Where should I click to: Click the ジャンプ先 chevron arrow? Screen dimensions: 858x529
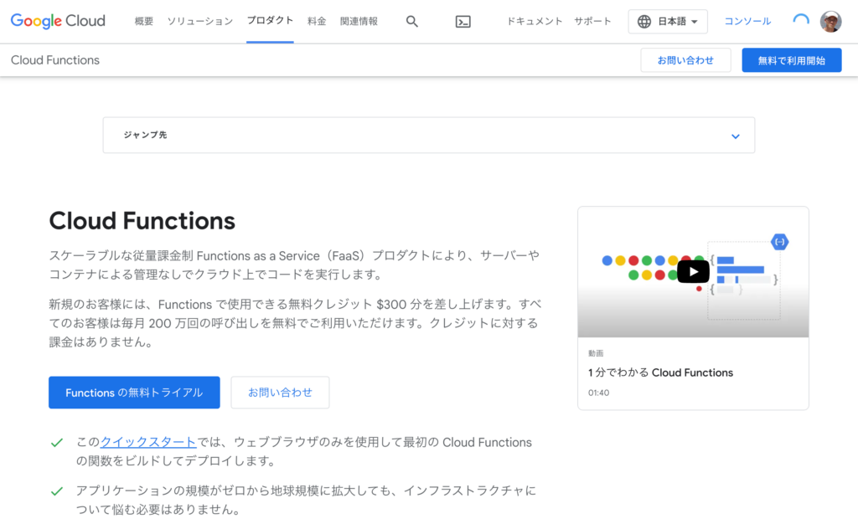click(x=735, y=136)
